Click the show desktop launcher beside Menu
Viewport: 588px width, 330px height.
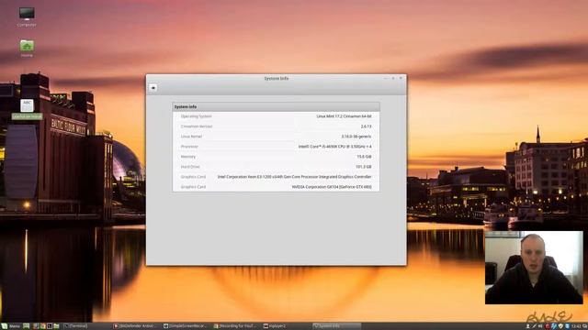click(x=27, y=326)
